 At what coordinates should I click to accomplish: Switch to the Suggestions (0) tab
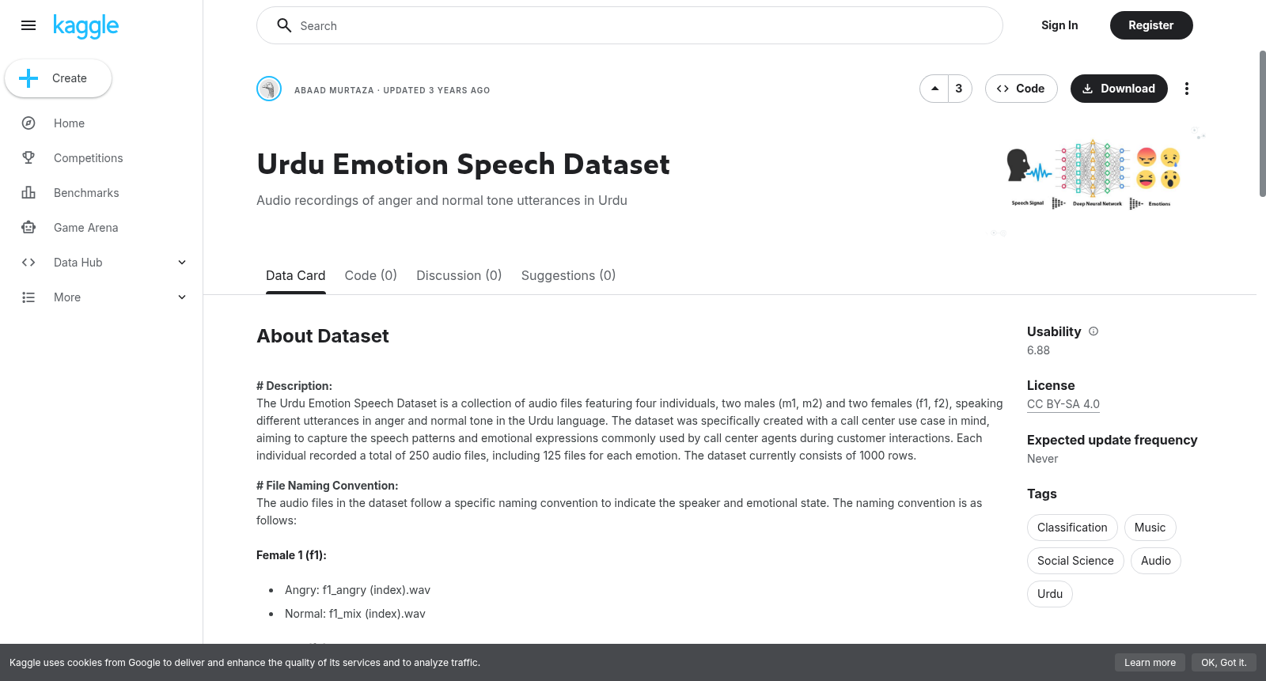568,275
